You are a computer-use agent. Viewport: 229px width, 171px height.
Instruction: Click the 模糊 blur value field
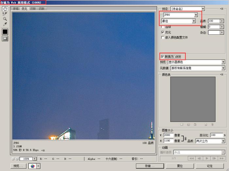pos(214,27)
